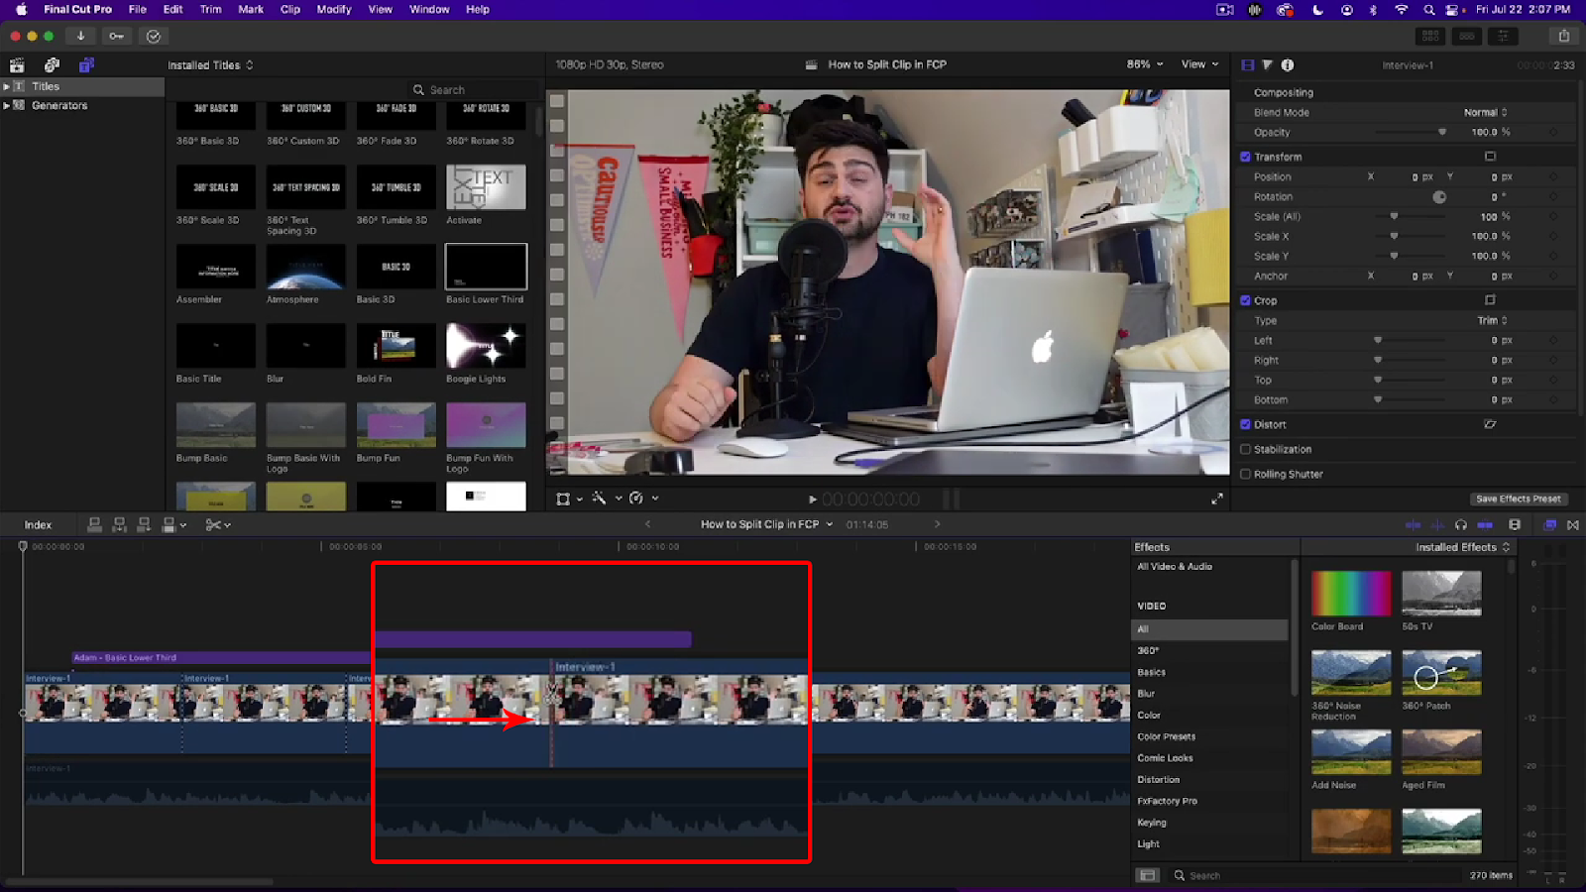Click the Transform onscreen controls square icon
The height and width of the screenshot is (892, 1586).
tap(1490, 157)
